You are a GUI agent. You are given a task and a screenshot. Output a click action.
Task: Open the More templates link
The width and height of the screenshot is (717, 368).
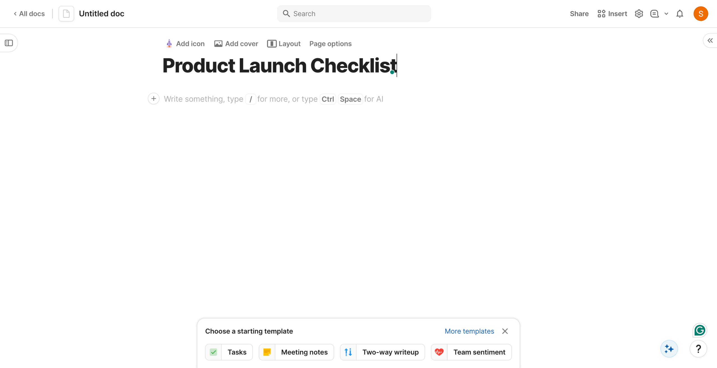(x=469, y=331)
